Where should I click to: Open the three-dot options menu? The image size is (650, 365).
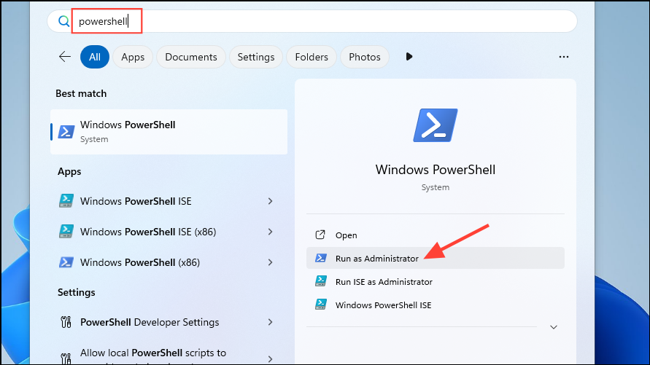[x=564, y=57]
